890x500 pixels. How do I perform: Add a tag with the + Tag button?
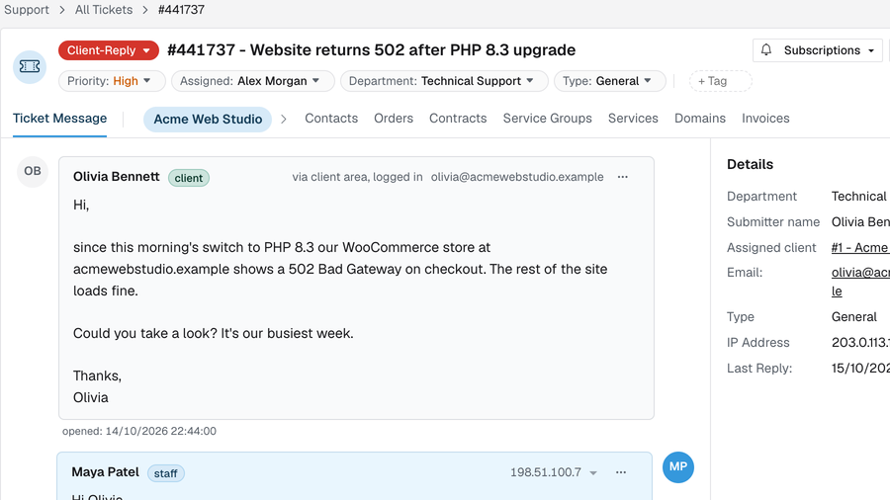coord(720,81)
